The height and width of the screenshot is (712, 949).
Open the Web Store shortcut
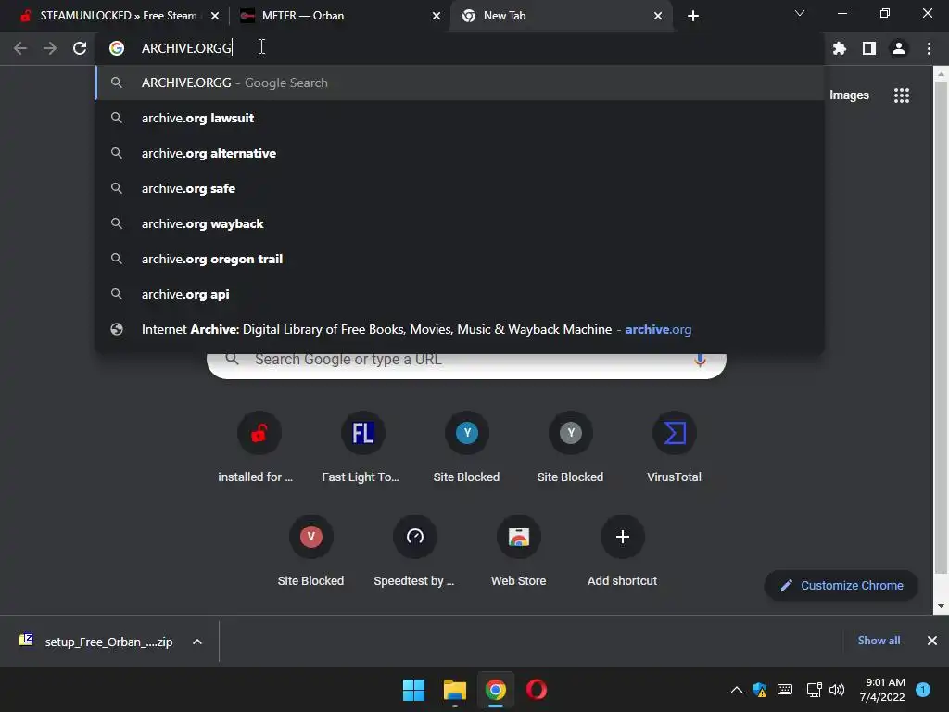[519, 551]
